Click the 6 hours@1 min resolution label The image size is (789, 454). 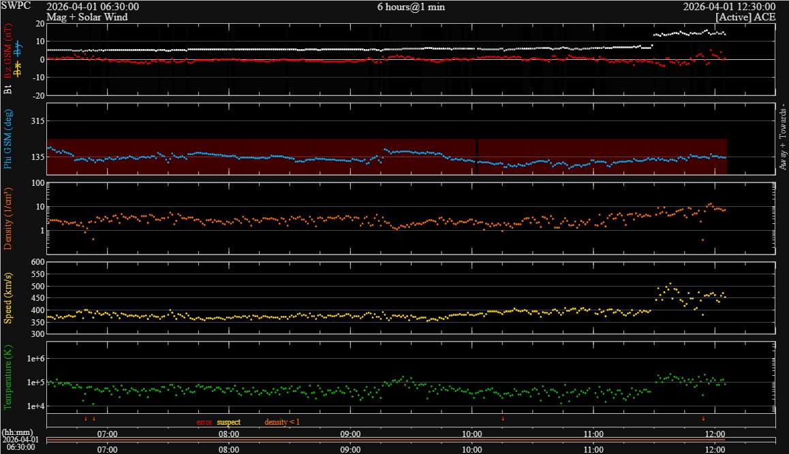[411, 7]
